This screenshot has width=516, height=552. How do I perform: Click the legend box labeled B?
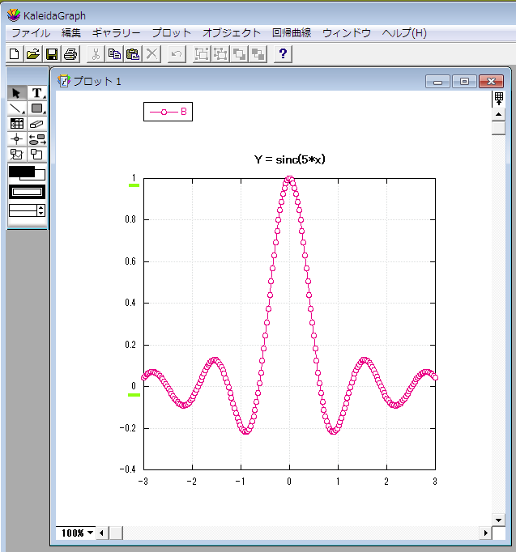coord(168,112)
